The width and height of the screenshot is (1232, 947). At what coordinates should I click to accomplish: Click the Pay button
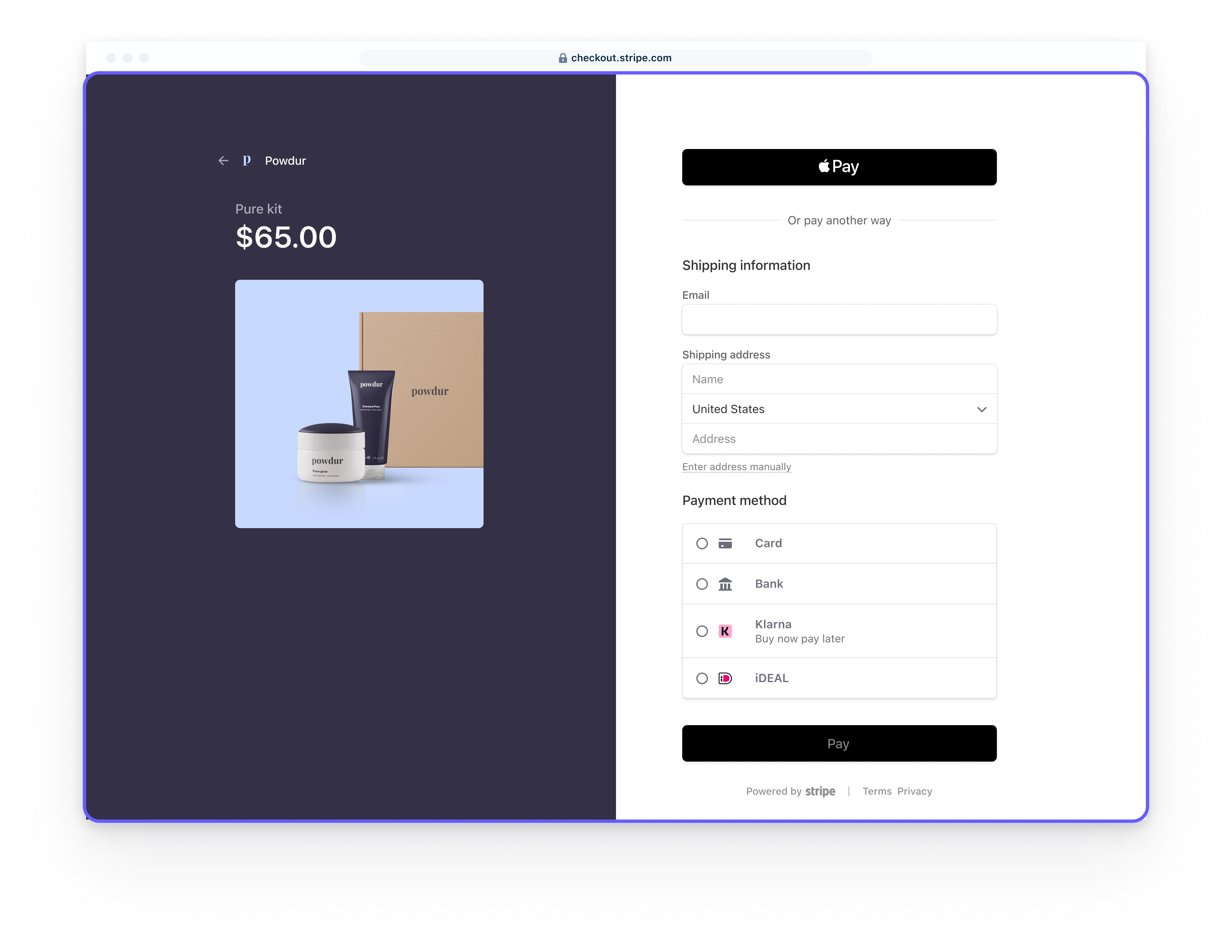click(838, 743)
